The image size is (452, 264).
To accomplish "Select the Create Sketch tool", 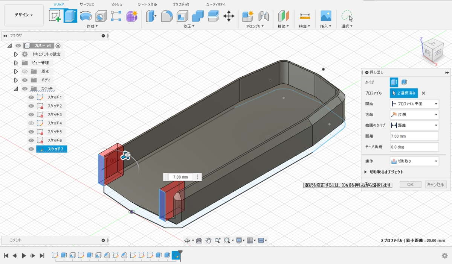I will 55,16.
